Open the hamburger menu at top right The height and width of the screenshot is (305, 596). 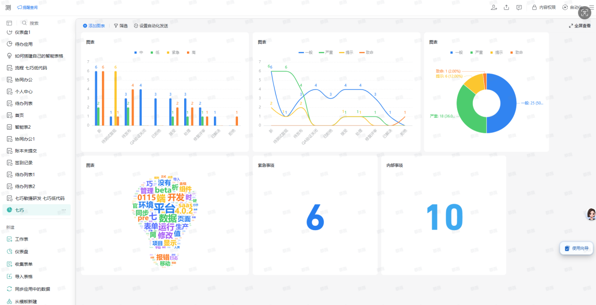tap(591, 8)
